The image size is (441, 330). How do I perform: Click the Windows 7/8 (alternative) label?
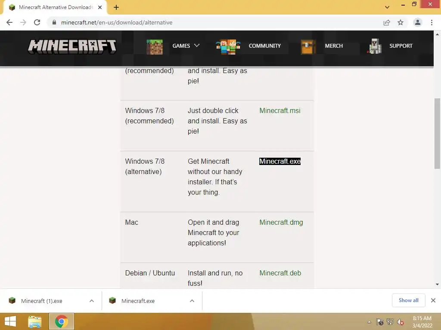(x=145, y=166)
